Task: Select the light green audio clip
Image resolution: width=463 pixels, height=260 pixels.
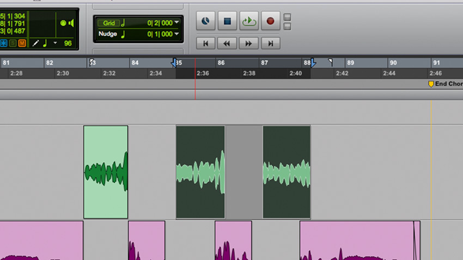Action: click(x=106, y=172)
